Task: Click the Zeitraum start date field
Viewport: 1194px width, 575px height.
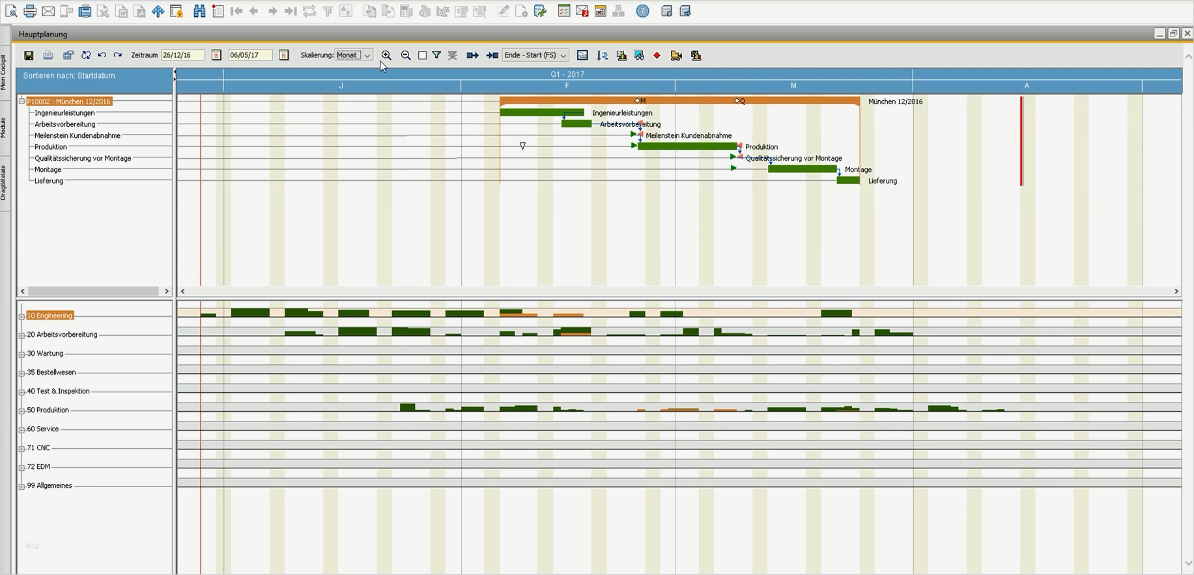Action: pyautogui.click(x=183, y=55)
